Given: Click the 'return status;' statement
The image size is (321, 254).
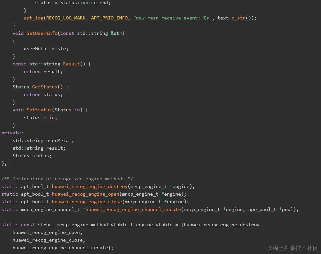Looking at the screenshot, I should coord(43,94).
